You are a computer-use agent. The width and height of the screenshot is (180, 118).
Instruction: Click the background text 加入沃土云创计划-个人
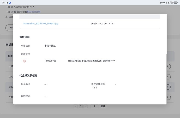coord(23,7)
